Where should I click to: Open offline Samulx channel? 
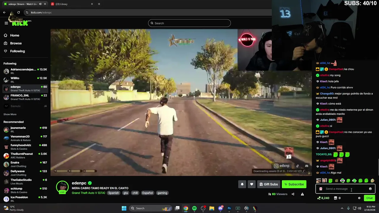[25, 106]
